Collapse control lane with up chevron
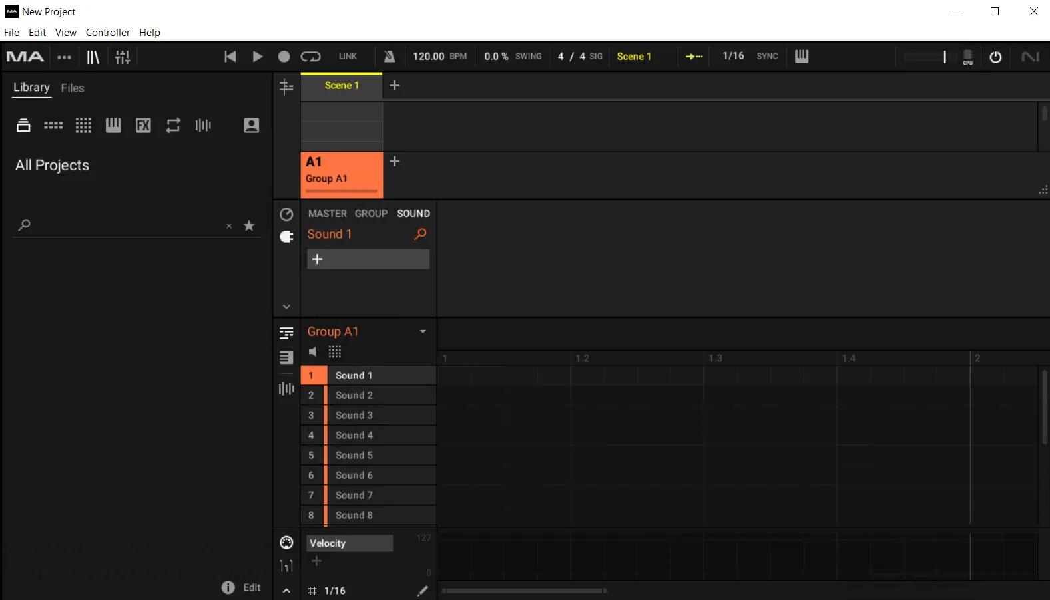1050x600 pixels. 286,591
